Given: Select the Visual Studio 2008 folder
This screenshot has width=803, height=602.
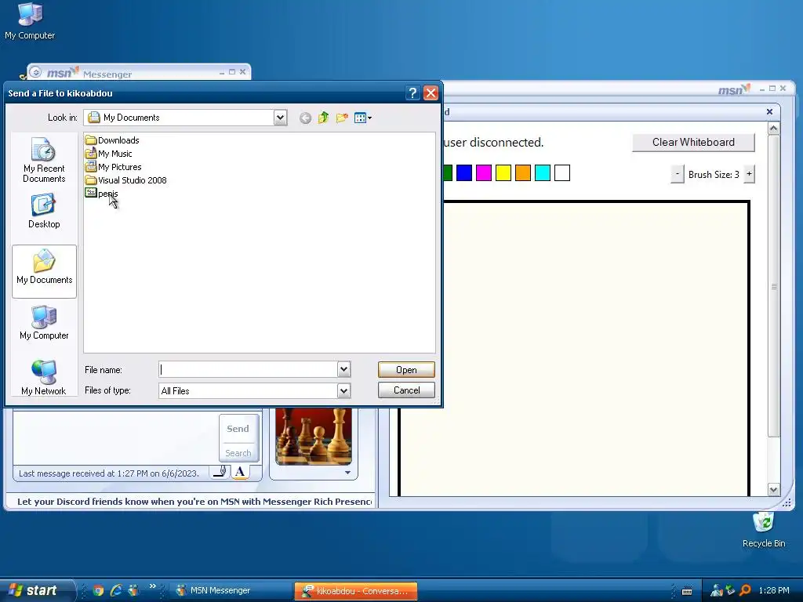Looking at the screenshot, I should 126,180.
